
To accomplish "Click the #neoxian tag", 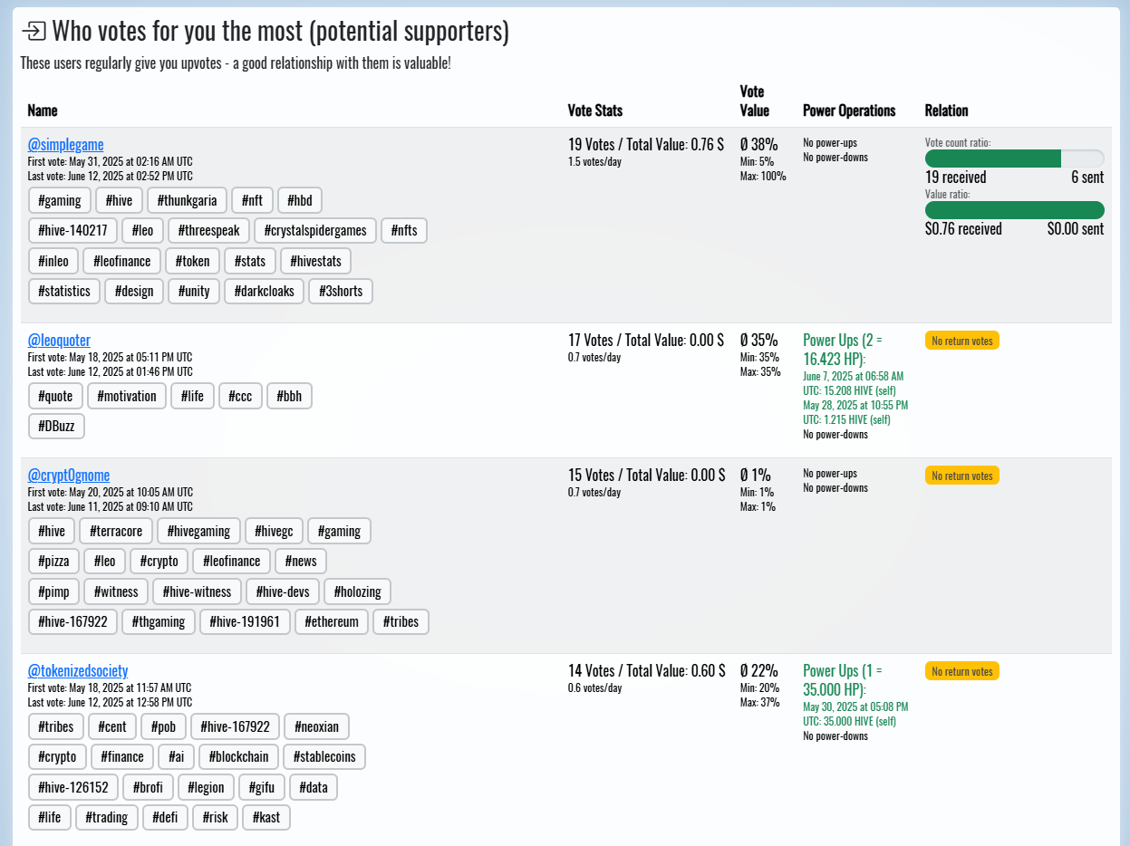I will 317,726.
